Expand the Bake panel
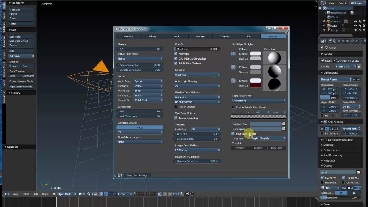Screen dimensions: 368x207 tap(326, 204)
